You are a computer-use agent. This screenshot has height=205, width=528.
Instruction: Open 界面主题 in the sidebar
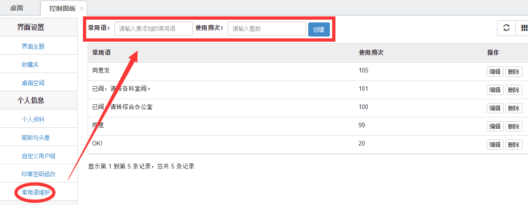tap(33, 46)
